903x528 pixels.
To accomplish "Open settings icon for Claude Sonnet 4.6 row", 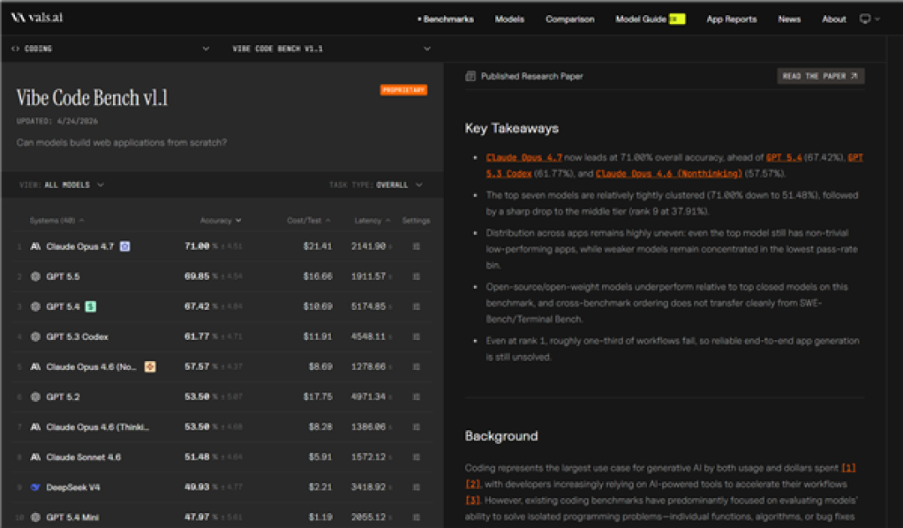I will point(416,457).
